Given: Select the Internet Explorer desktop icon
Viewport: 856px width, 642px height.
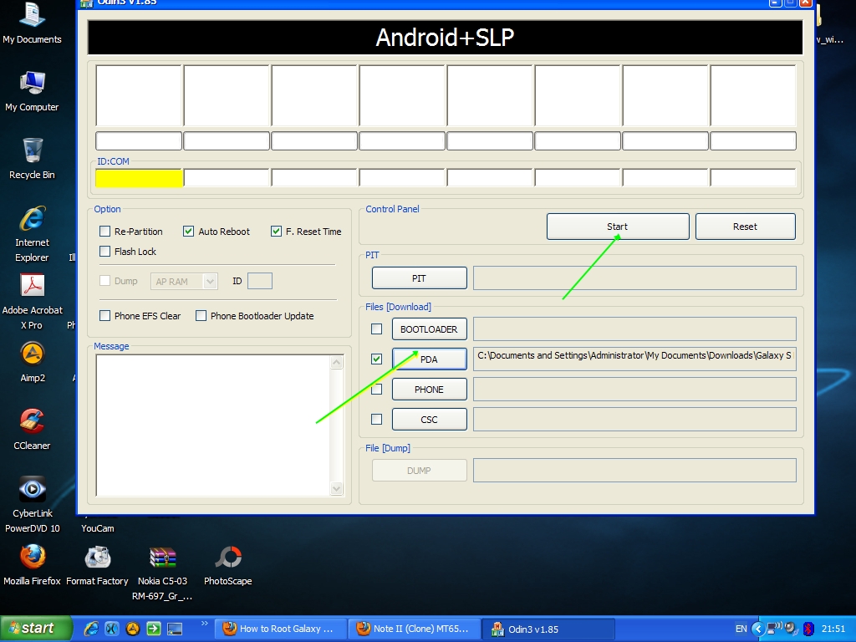Looking at the screenshot, I should click(32, 234).
